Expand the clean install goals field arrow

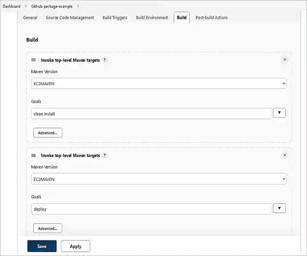pos(279,113)
